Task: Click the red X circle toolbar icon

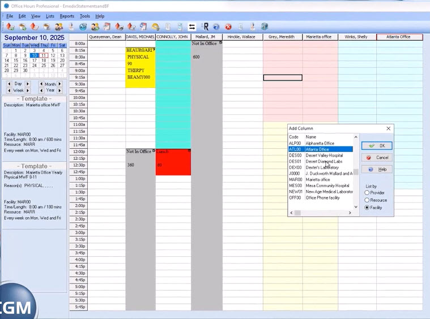Action: (x=228, y=27)
